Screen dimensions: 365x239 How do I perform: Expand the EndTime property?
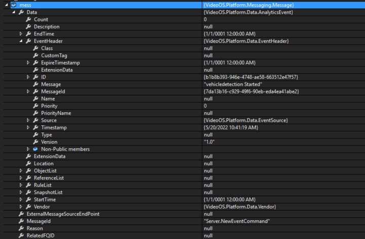click(x=21, y=34)
